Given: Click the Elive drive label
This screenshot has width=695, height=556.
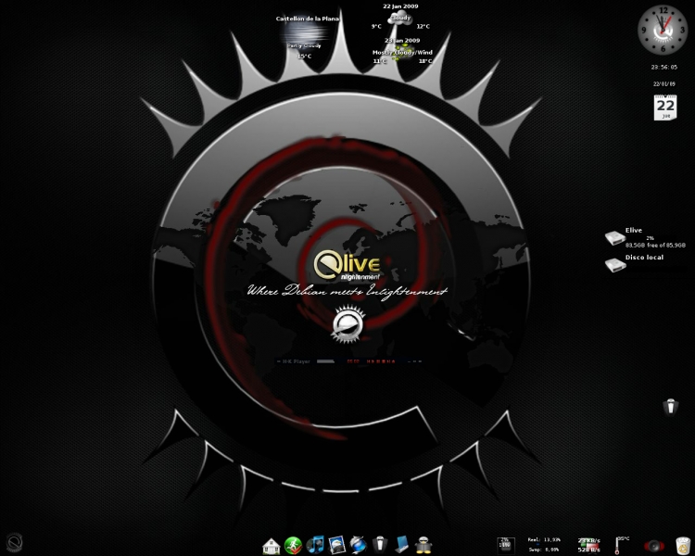Looking at the screenshot, I should pyautogui.click(x=634, y=230).
